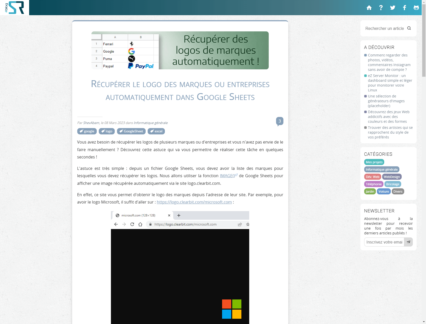The image size is (426, 324).
Task: Click the cat-face icon in header
Action: point(416,8)
